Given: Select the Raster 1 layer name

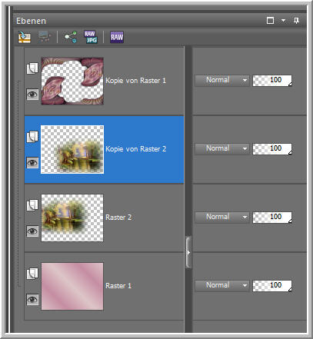Looking at the screenshot, I should tap(118, 286).
